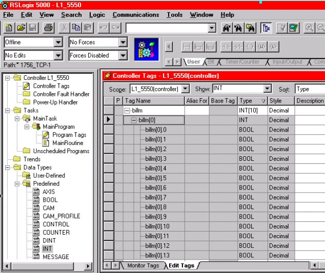Click the Tag Name column header
Image resolution: width=325 pixels, height=273 pixels.
coord(154,101)
